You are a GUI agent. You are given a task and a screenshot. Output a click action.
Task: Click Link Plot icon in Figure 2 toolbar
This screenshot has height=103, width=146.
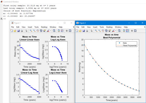pos(119,31)
